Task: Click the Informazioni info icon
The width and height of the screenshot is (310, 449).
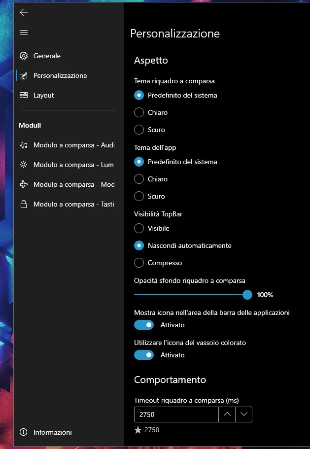Action: click(24, 432)
